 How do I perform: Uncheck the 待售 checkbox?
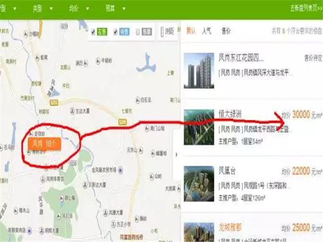[x=115, y=32]
